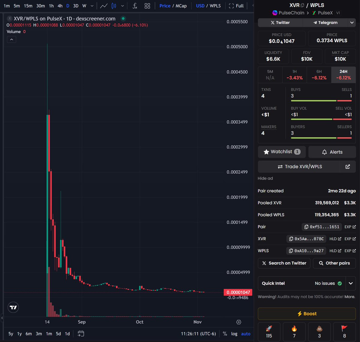
Task: Select the 5M stats tab
Action: pos(270,75)
